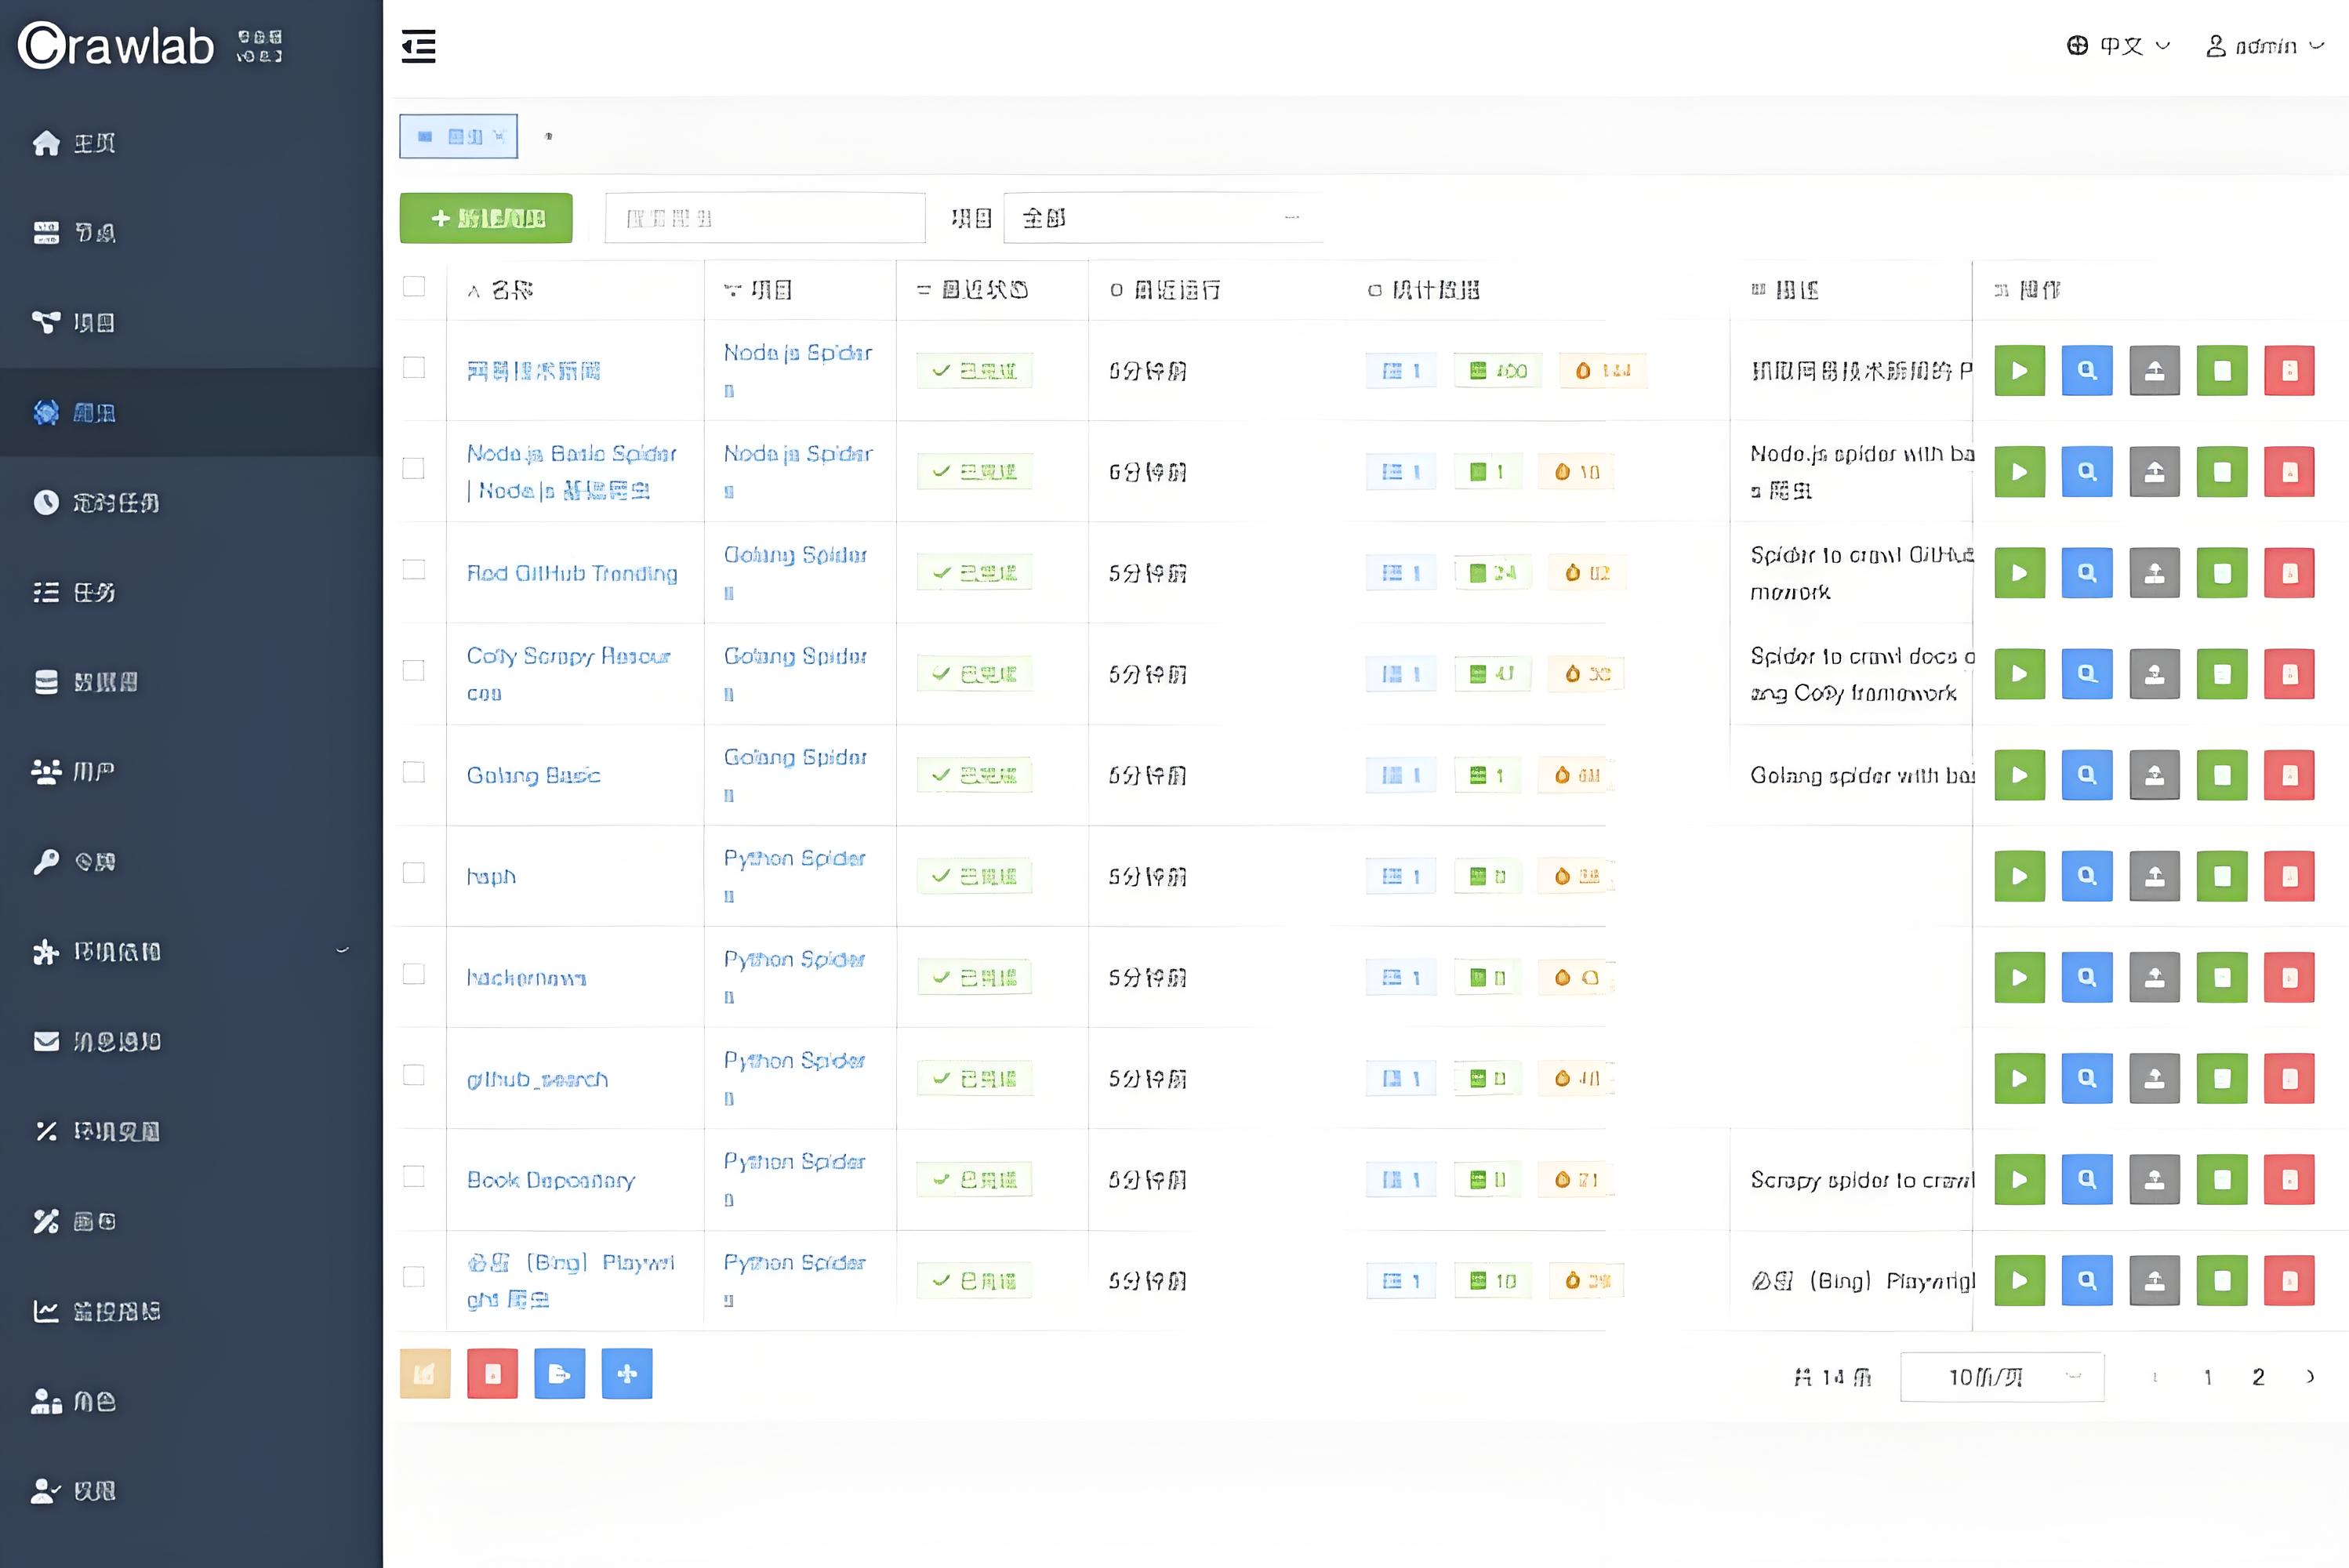This screenshot has width=2349, height=1568.
Task: Collapse the sidebar with the hamburger icon
Action: pyautogui.click(x=418, y=46)
